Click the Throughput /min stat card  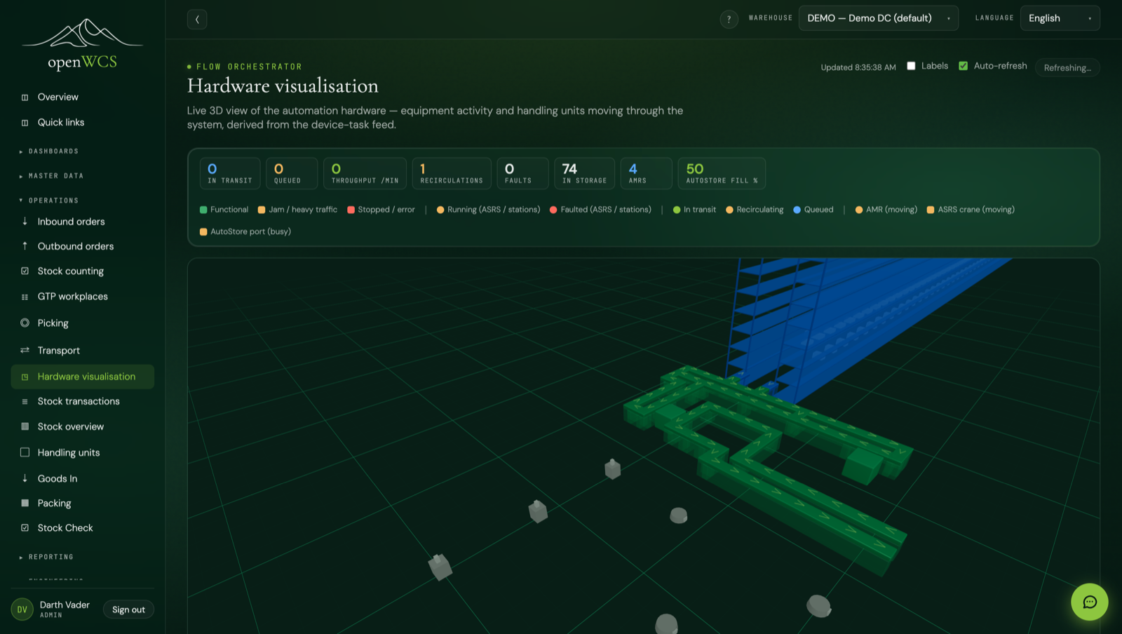point(365,173)
